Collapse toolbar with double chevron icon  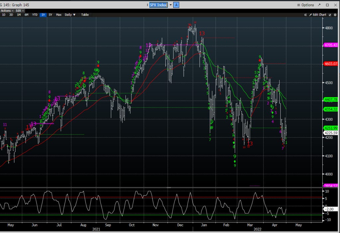coord(305,15)
